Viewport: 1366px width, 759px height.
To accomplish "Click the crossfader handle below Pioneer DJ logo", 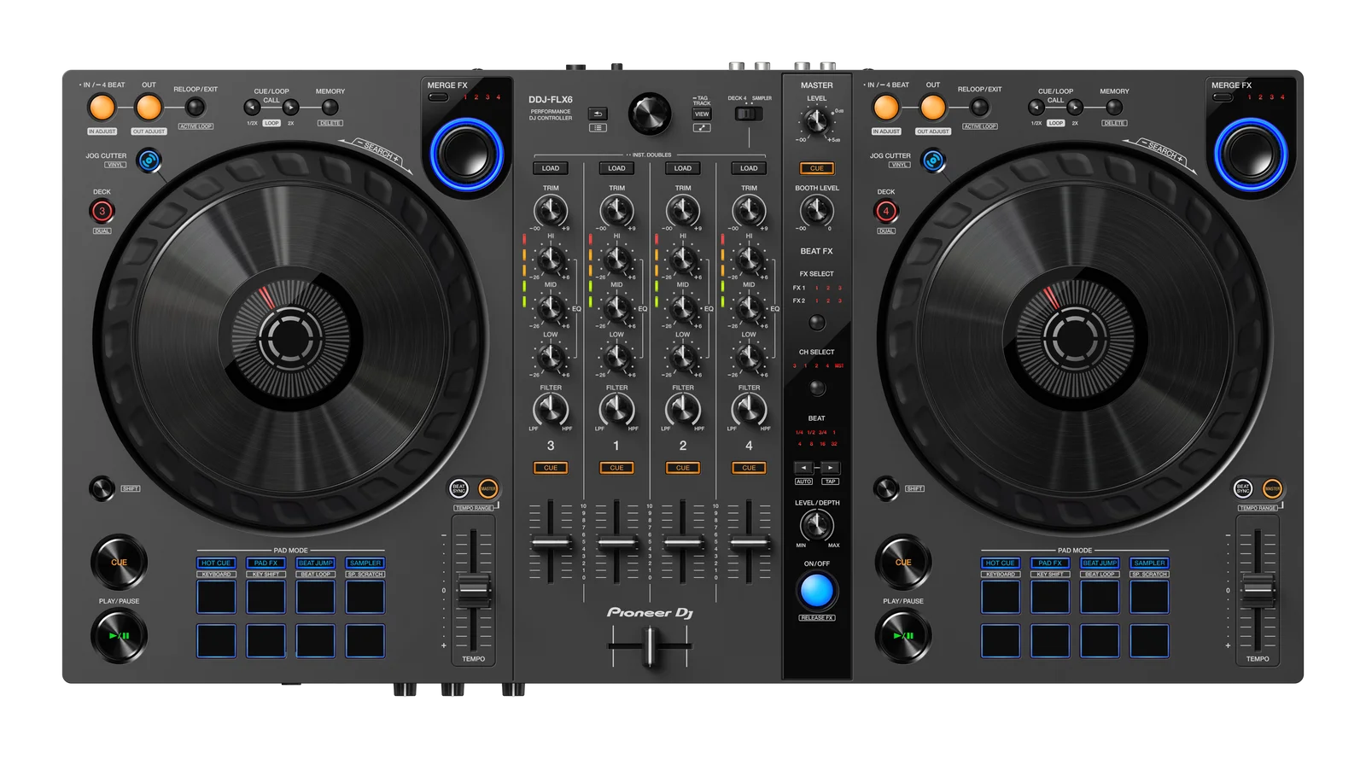I will [x=651, y=645].
